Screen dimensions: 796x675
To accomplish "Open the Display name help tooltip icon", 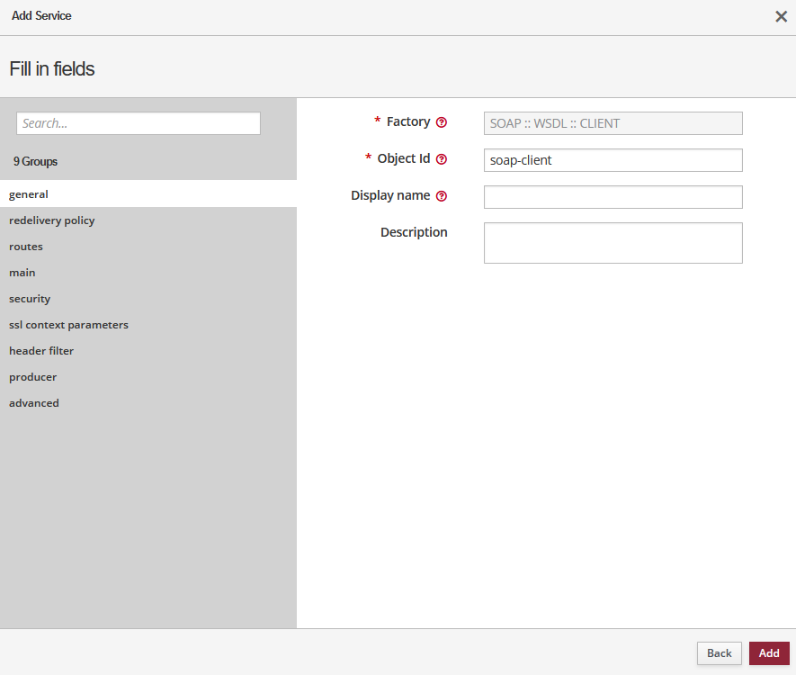I will click(x=442, y=196).
